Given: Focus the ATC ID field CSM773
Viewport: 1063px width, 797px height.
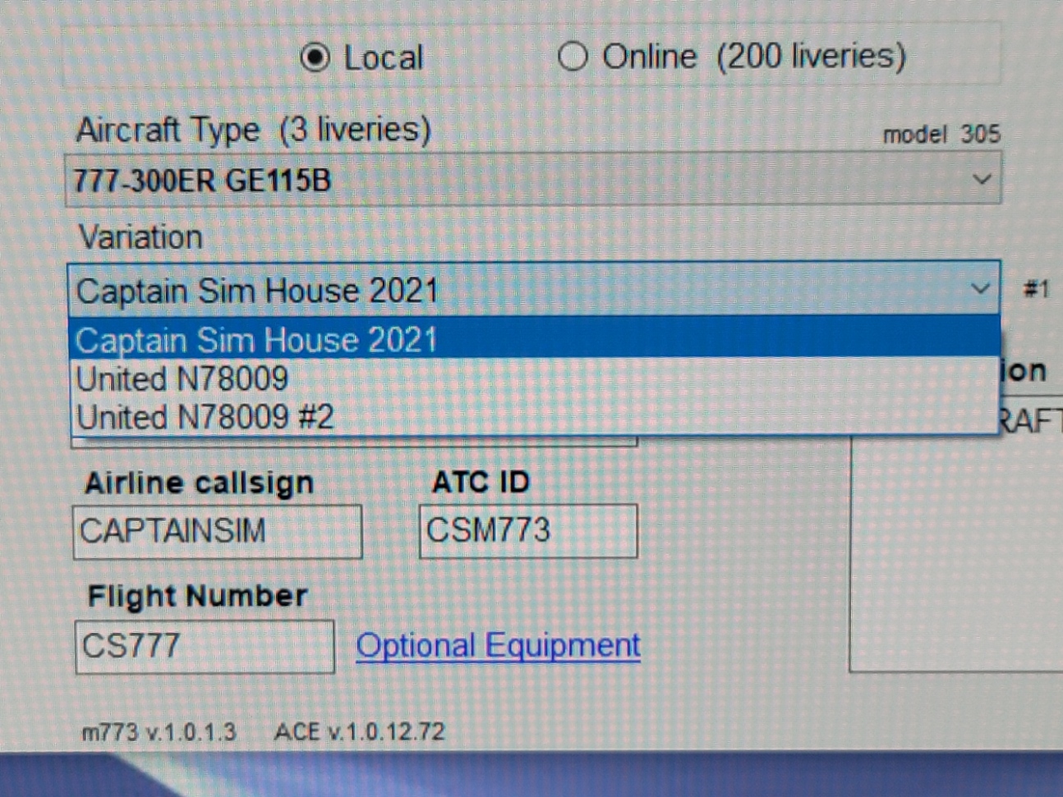Looking at the screenshot, I should [x=527, y=531].
